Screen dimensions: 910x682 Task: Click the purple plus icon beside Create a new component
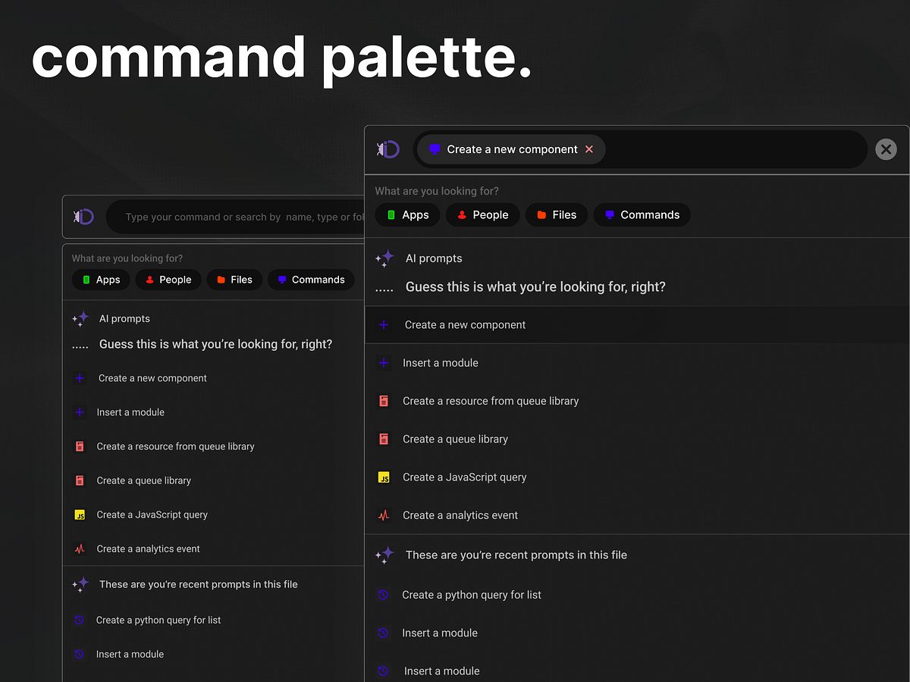point(384,324)
